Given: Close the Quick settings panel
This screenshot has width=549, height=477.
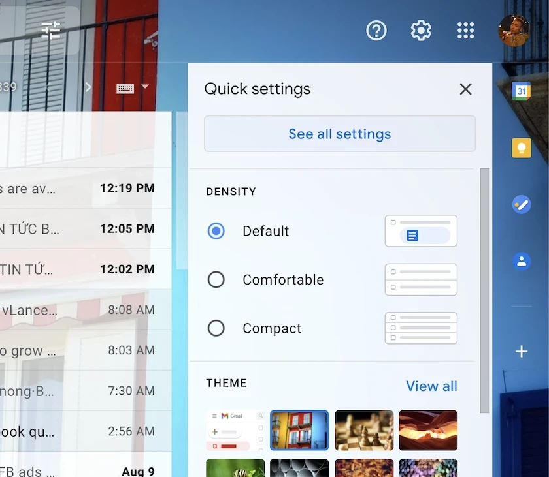Looking at the screenshot, I should [465, 89].
